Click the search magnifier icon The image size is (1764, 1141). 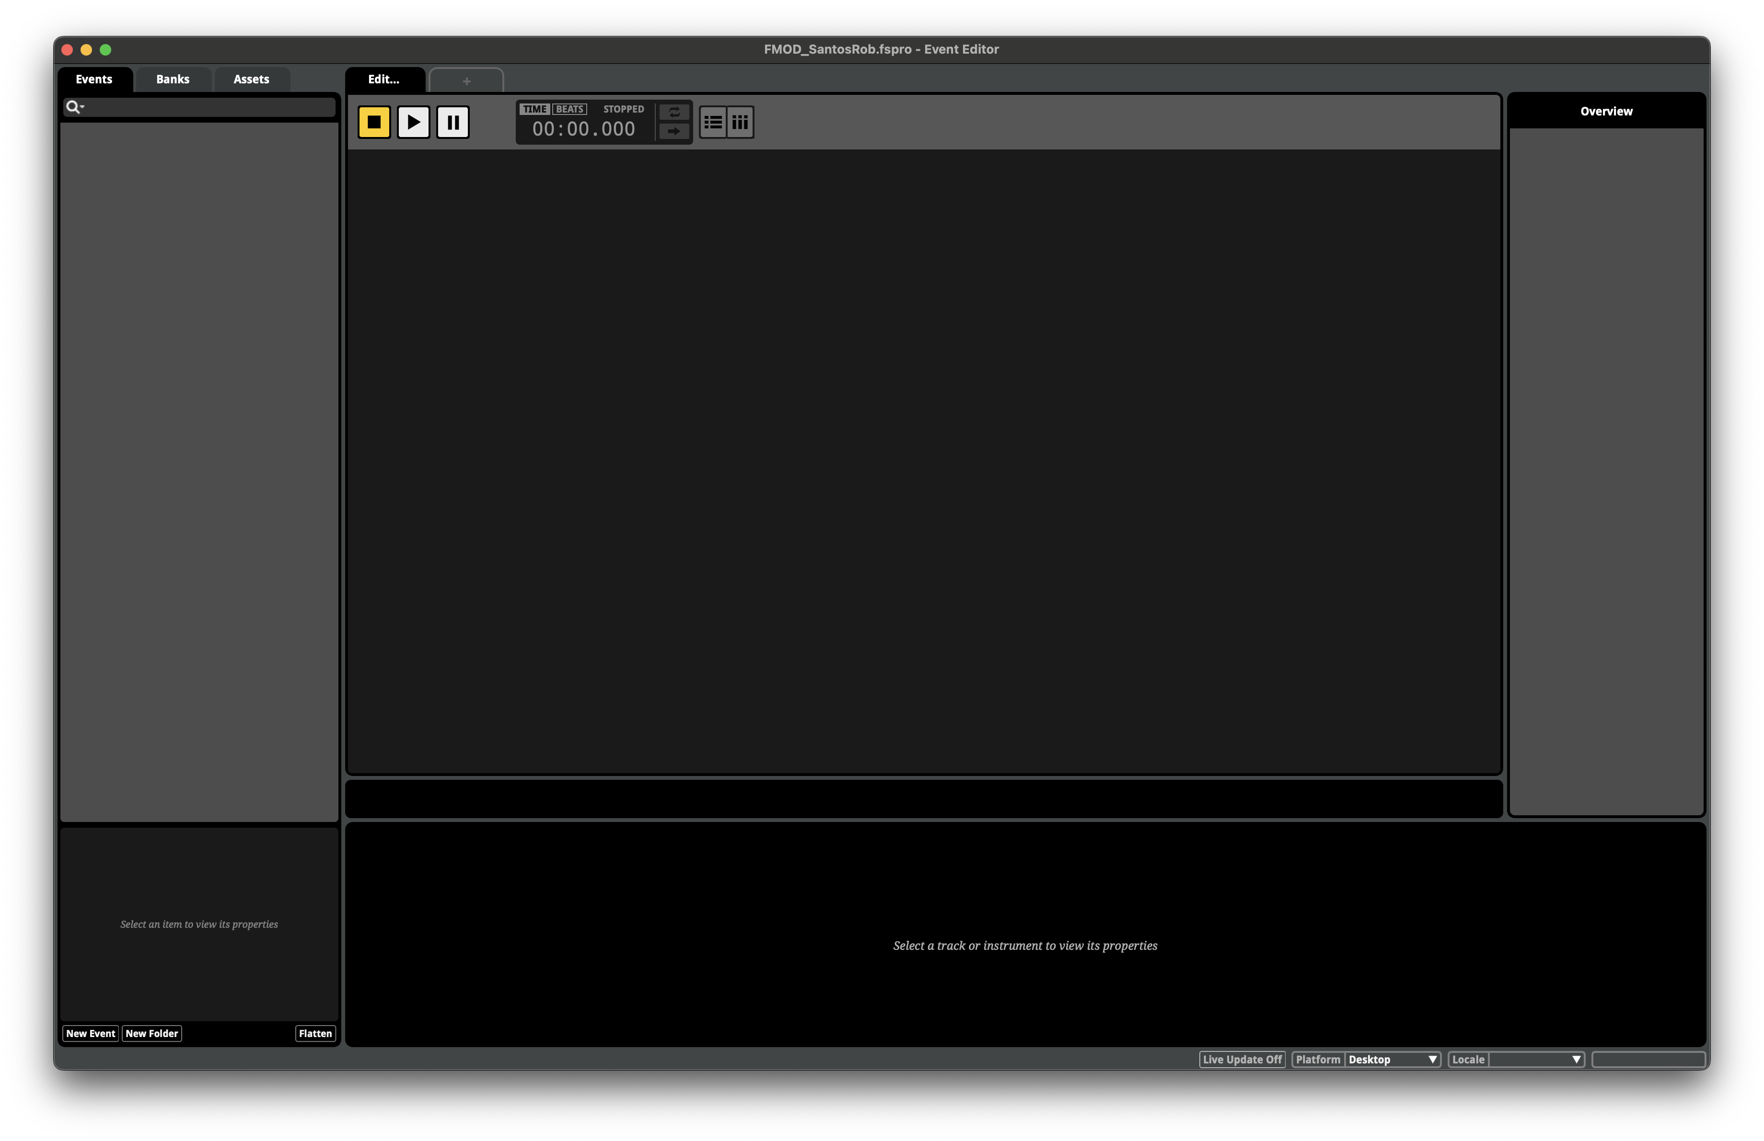pyautogui.click(x=72, y=107)
